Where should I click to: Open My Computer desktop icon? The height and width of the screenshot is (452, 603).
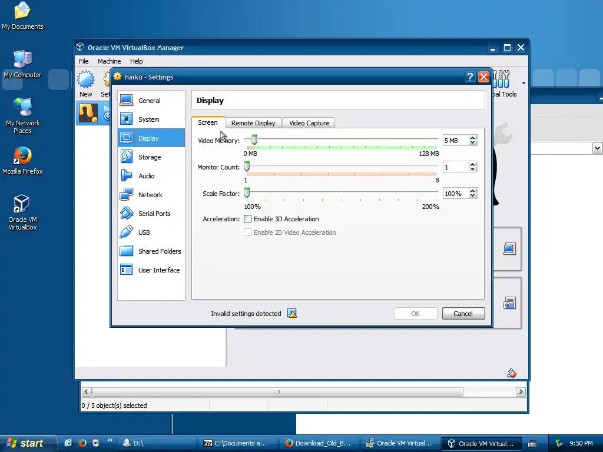22,64
